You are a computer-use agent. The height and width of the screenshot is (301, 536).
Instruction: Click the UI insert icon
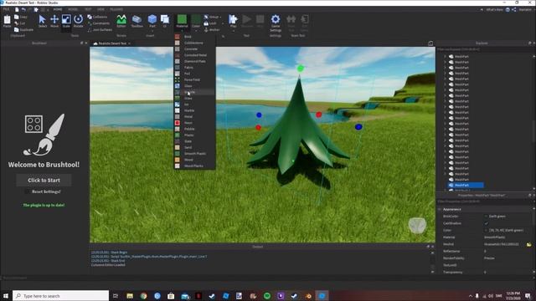pos(165,19)
